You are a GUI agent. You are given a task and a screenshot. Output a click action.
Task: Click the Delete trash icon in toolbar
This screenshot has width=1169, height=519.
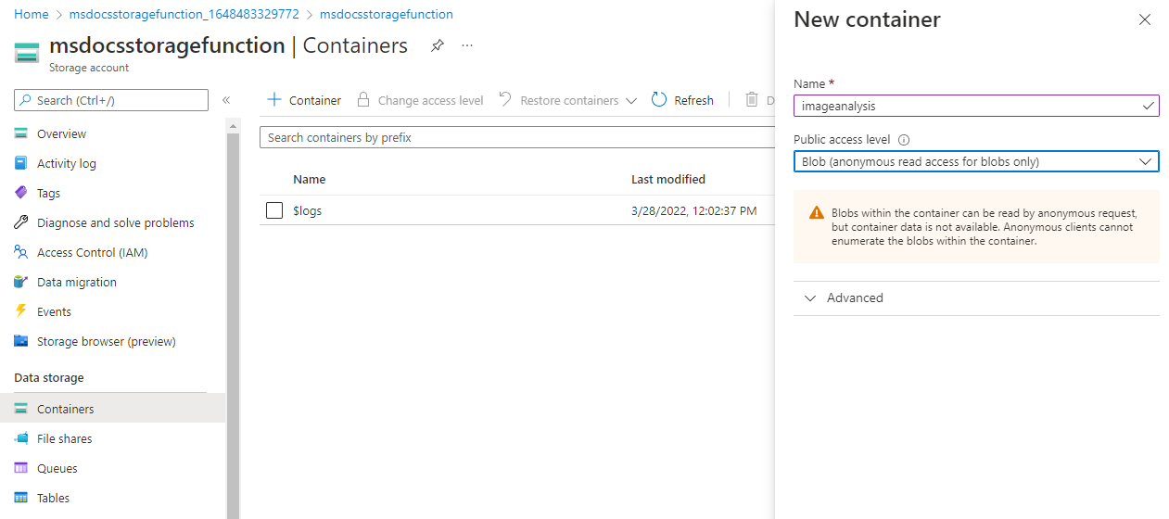[x=752, y=100]
